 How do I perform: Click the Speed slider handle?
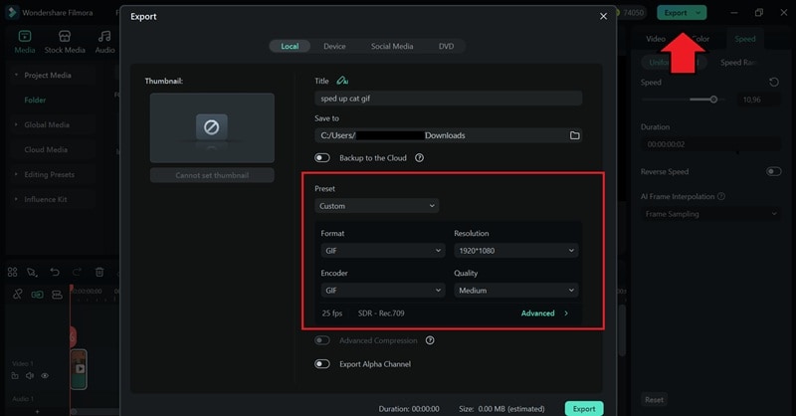tap(713, 100)
